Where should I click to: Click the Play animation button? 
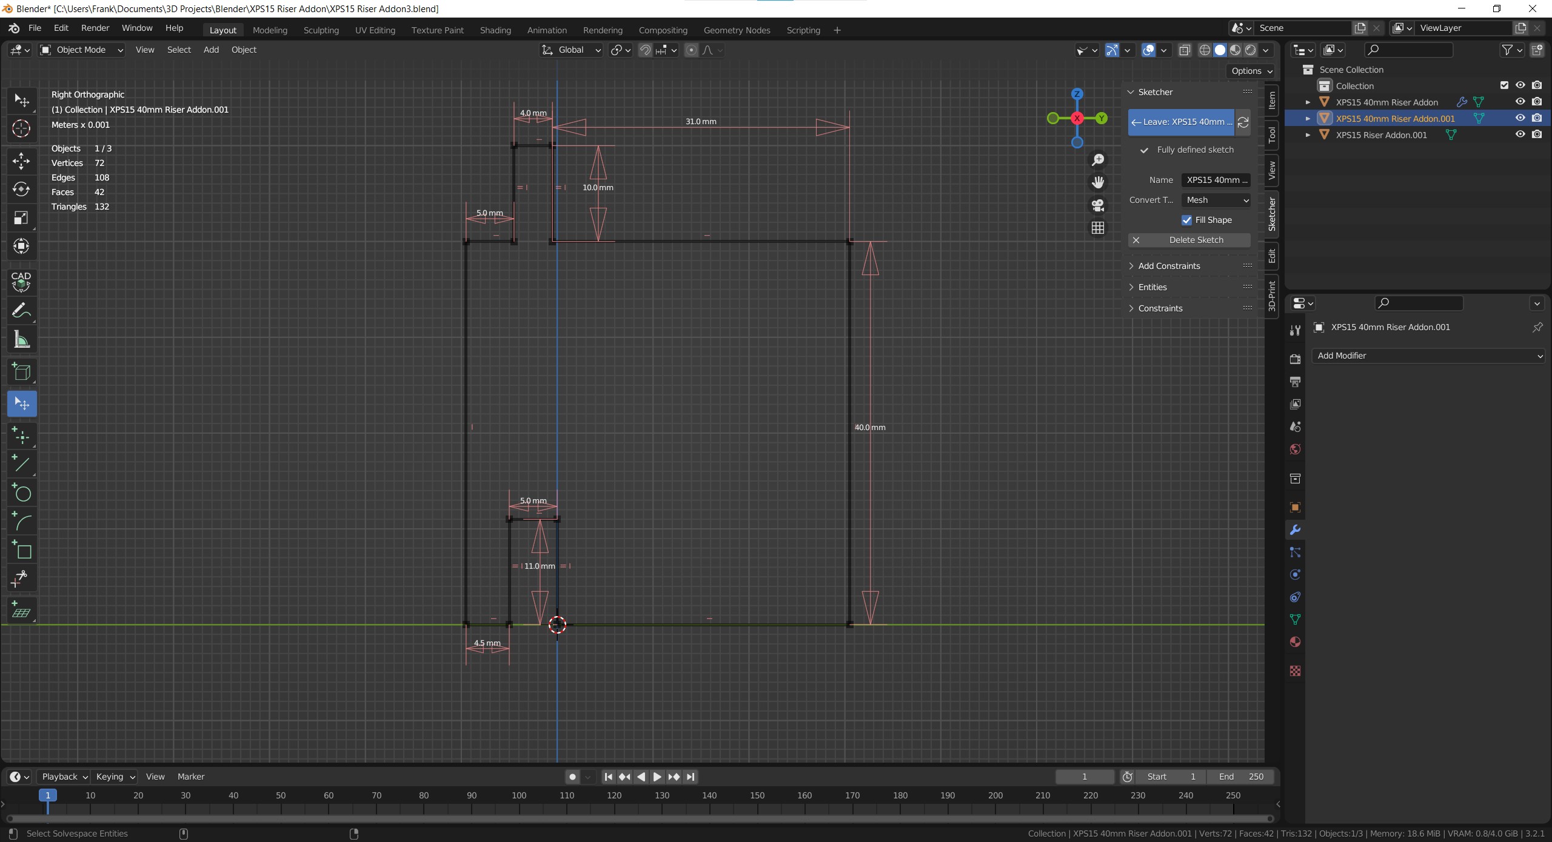[657, 777]
